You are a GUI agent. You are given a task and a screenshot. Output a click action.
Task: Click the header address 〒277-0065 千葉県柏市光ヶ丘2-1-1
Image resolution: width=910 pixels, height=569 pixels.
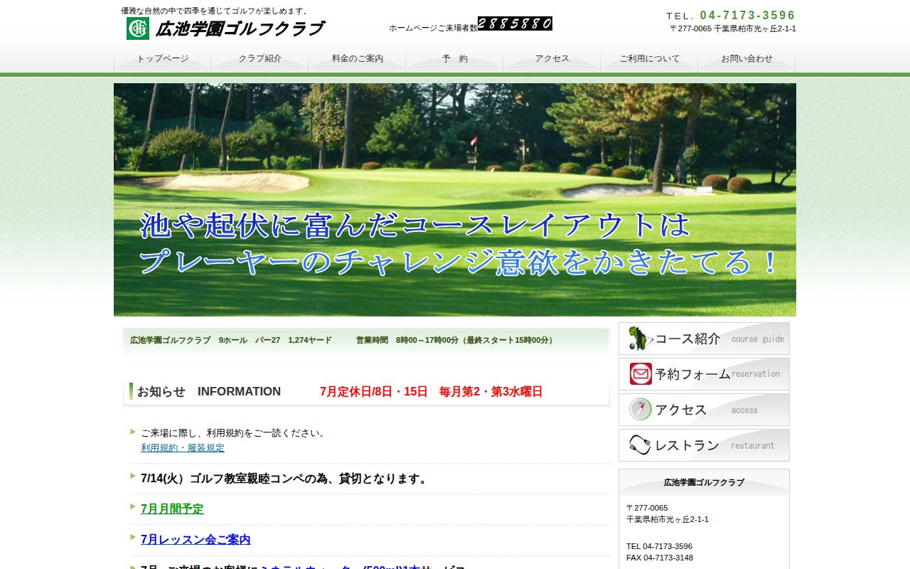tap(733, 28)
